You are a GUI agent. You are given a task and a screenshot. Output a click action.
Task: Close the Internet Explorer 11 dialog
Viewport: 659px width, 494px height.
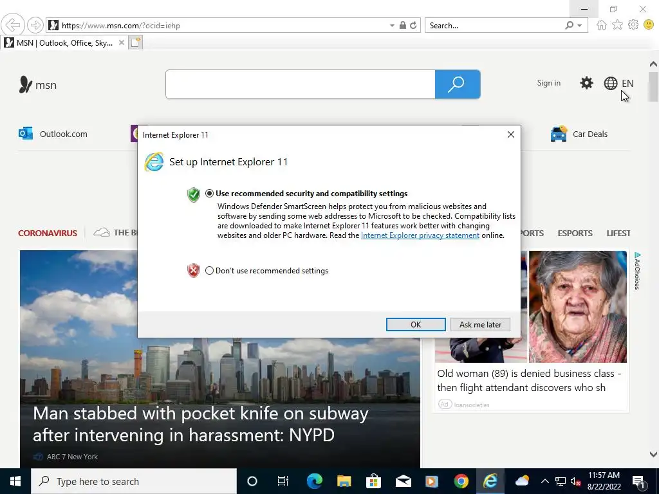coord(510,134)
